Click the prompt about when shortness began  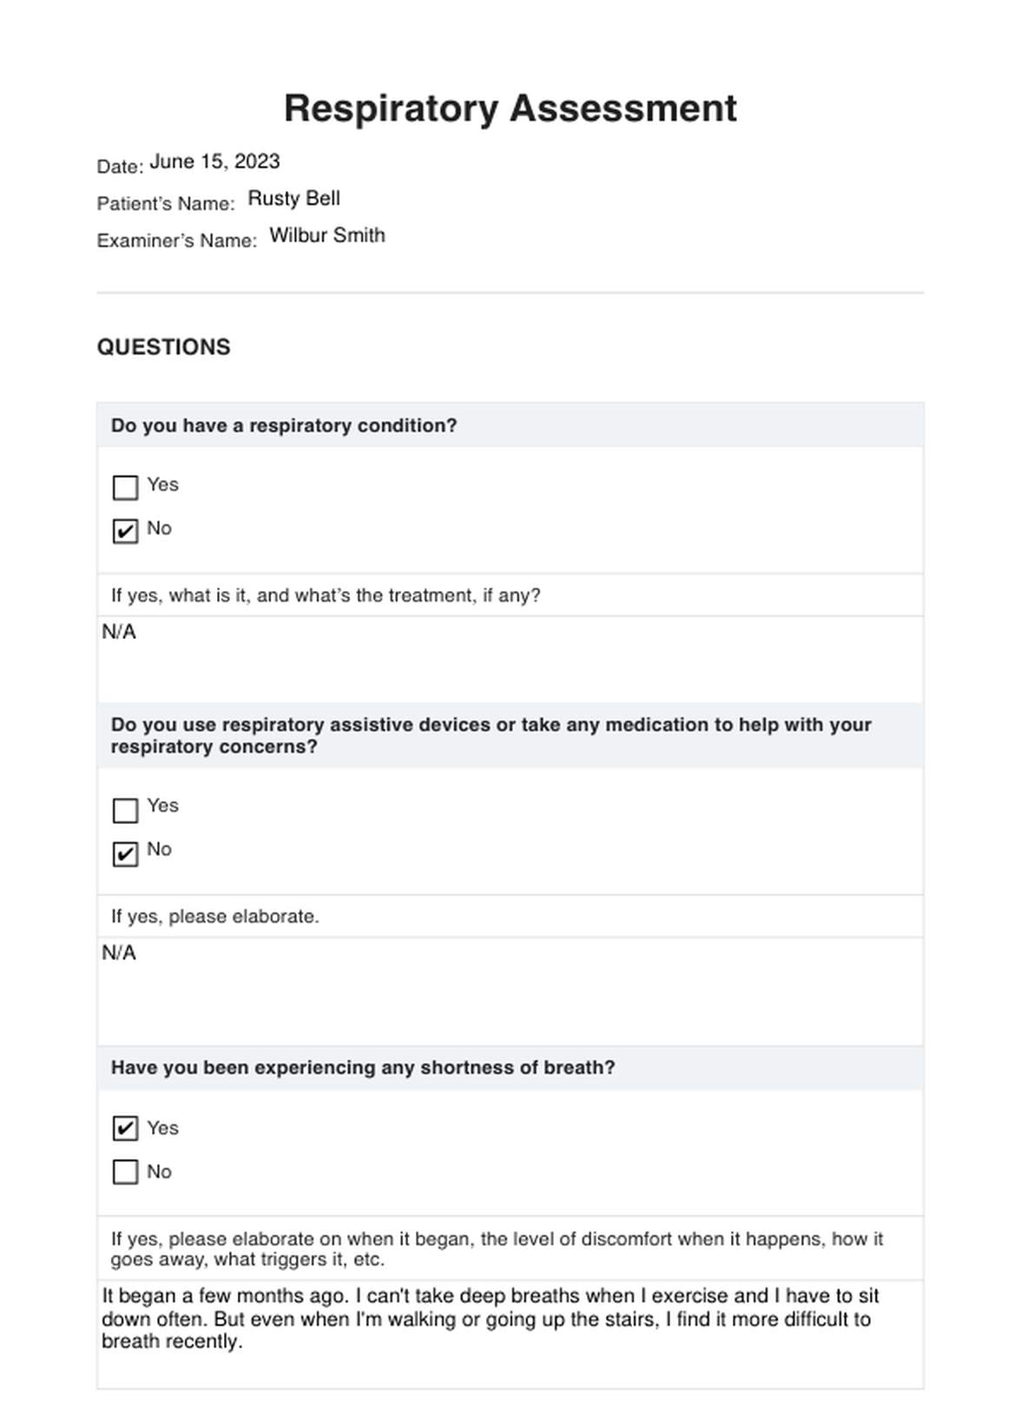click(x=496, y=1248)
